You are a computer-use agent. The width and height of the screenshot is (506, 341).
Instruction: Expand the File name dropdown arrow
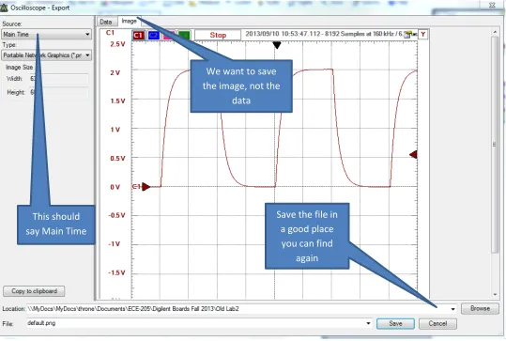pos(368,323)
